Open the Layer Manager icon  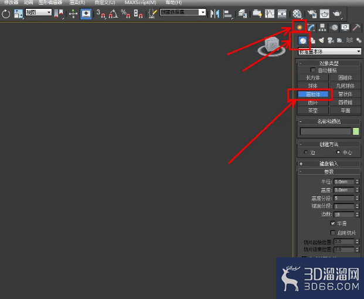click(242, 13)
